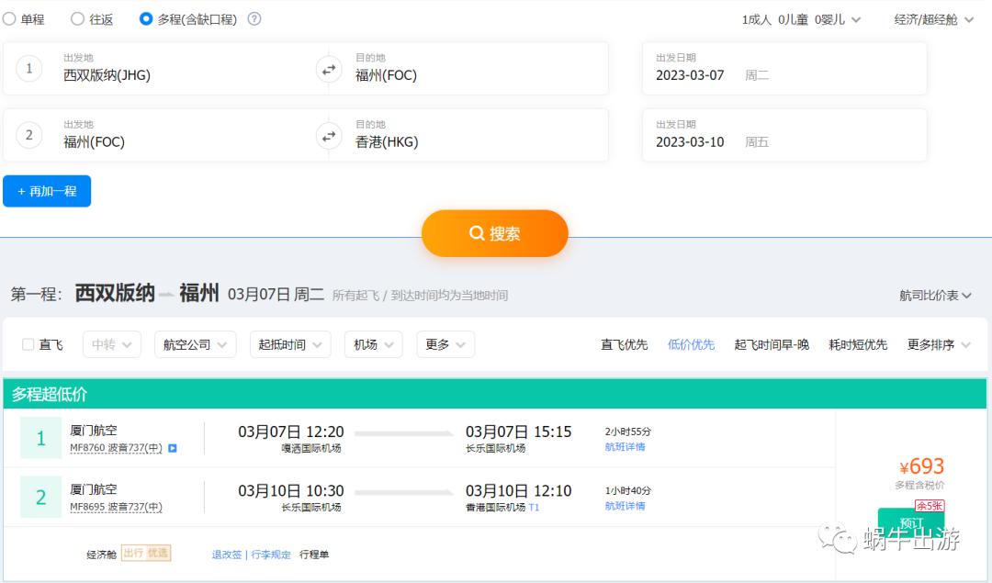This screenshot has width=992, height=583.
Task: Click the swap icon between 福州 and 香港
Action: click(329, 135)
